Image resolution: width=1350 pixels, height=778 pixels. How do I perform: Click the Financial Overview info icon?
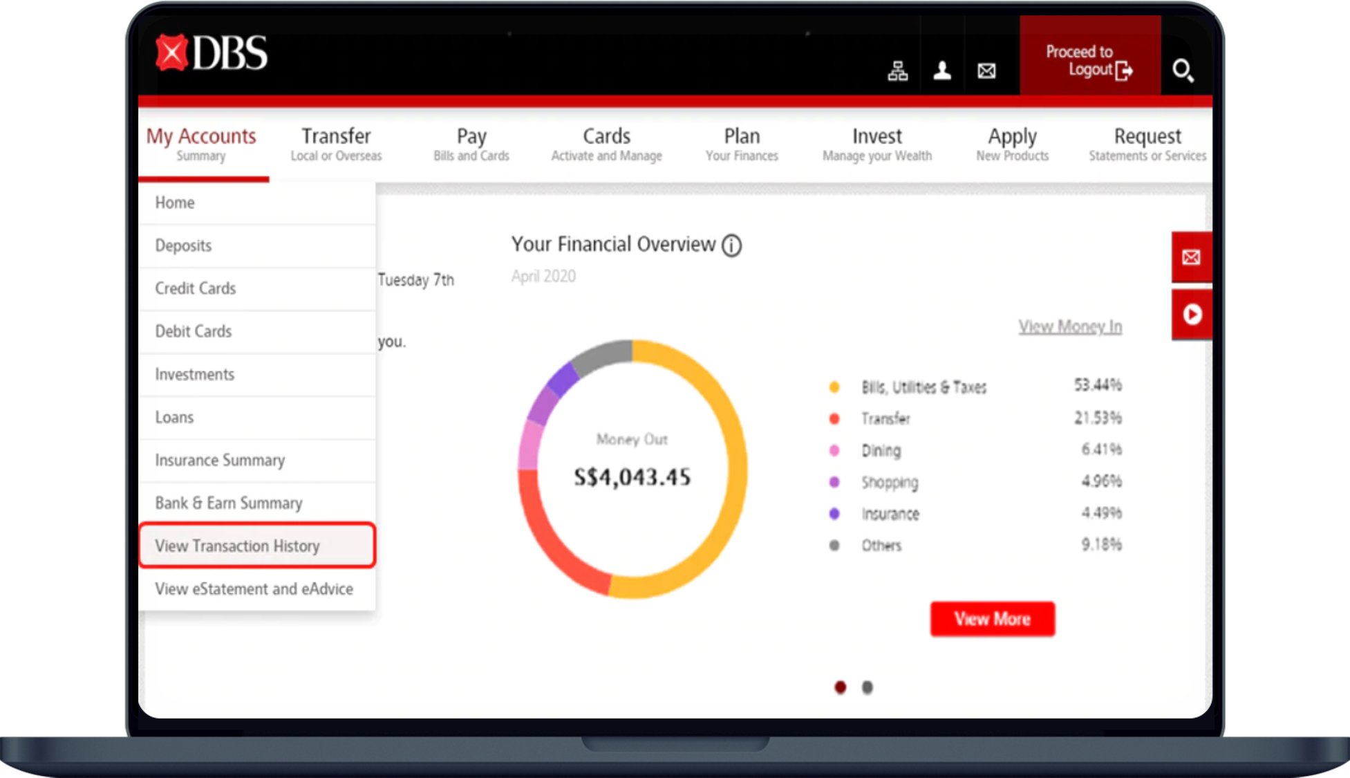[x=731, y=246]
